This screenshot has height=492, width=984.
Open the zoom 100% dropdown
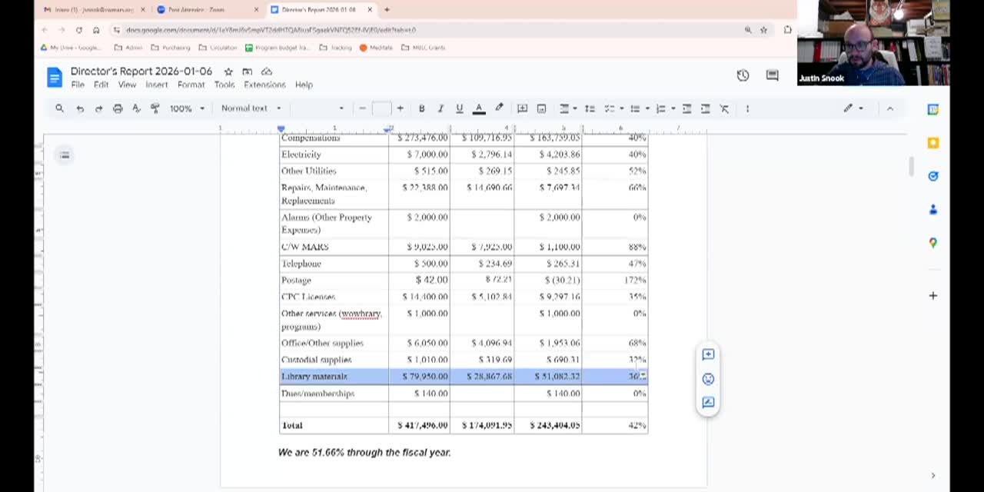tap(187, 108)
